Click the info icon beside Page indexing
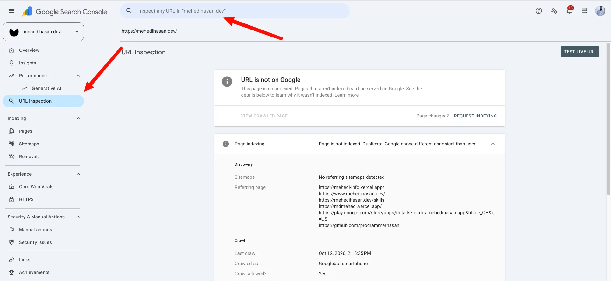Viewport: 611px width, 281px height. click(x=226, y=144)
